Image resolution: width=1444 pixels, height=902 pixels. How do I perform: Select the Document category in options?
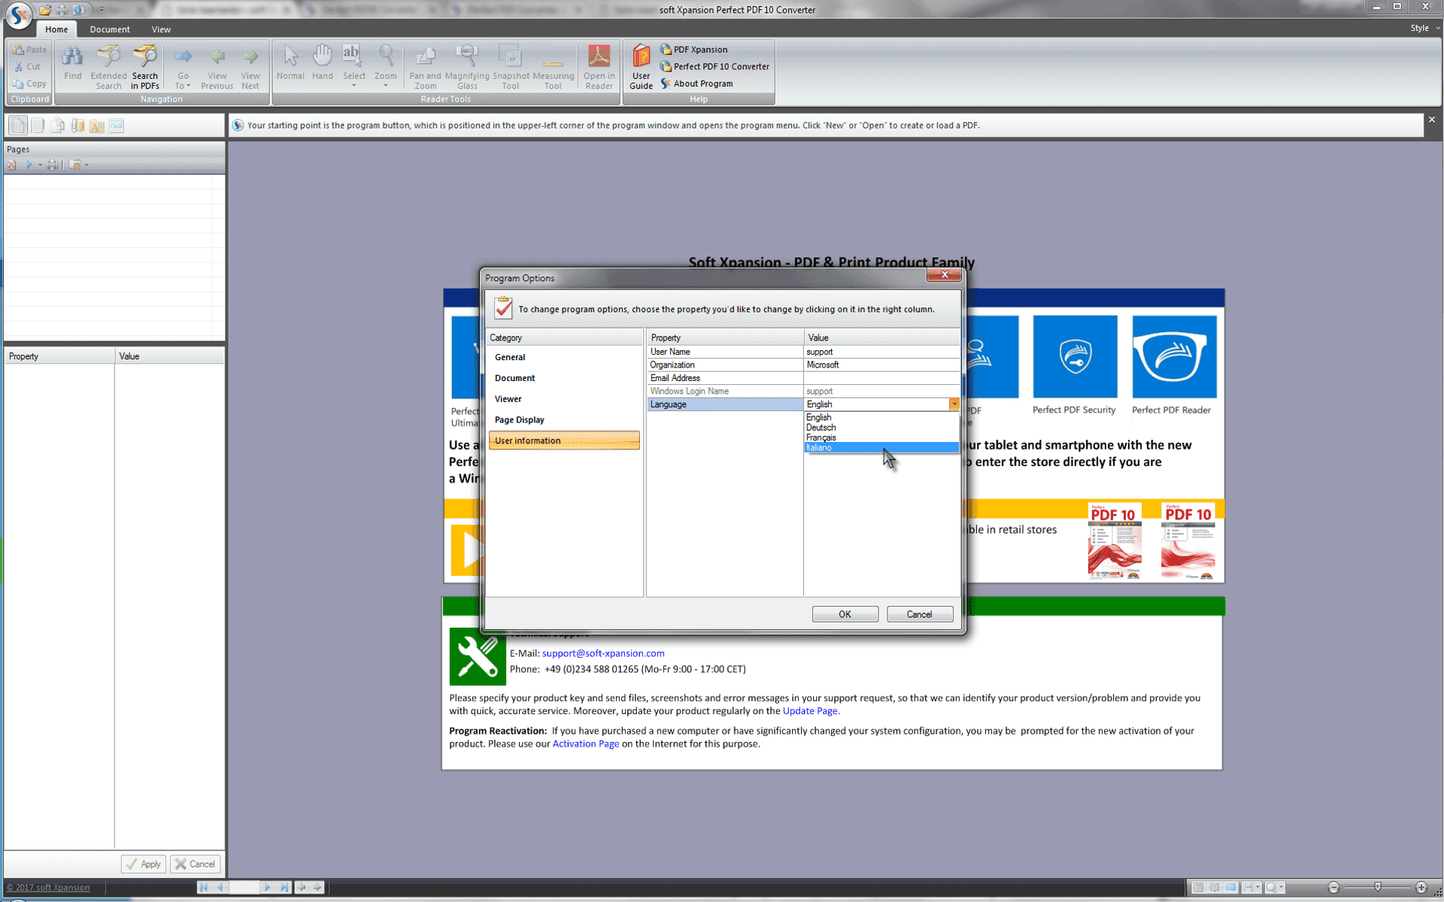coord(514,378)
